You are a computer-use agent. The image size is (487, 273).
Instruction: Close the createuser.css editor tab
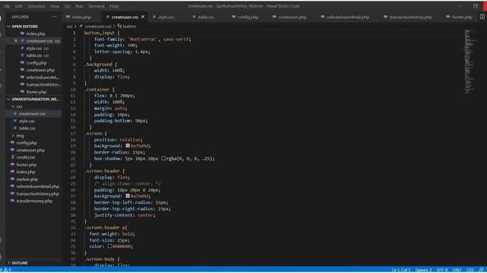(143, 17)
